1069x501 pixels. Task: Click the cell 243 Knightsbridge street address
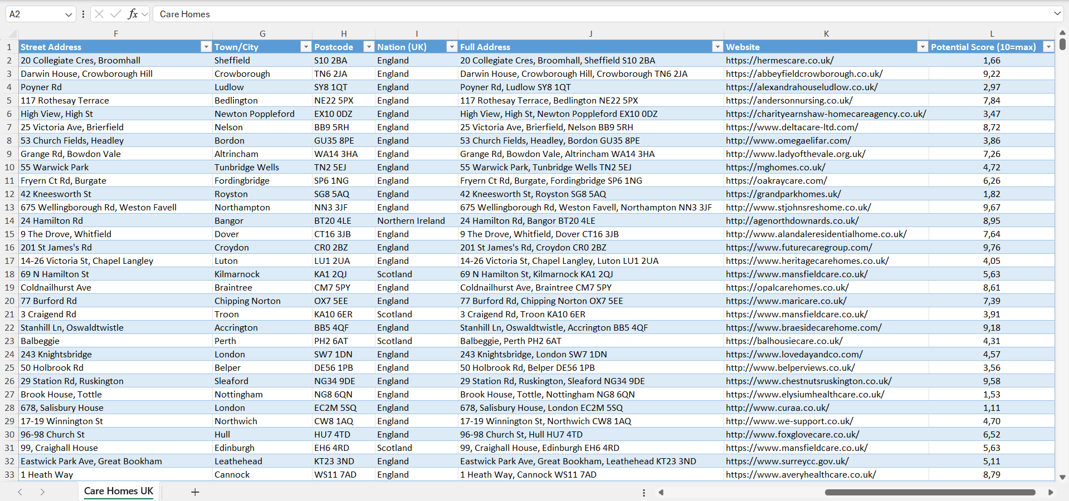[x=115, y=354]
